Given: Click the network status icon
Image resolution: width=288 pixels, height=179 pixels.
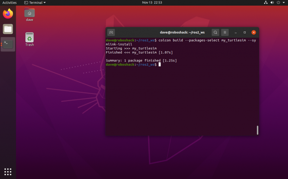Looking at the screenshot, I should pos(266,3).
